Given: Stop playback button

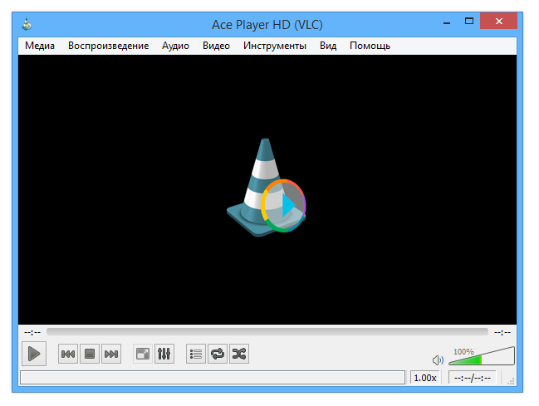Looking at the screenshot, I should click(90, 354).
